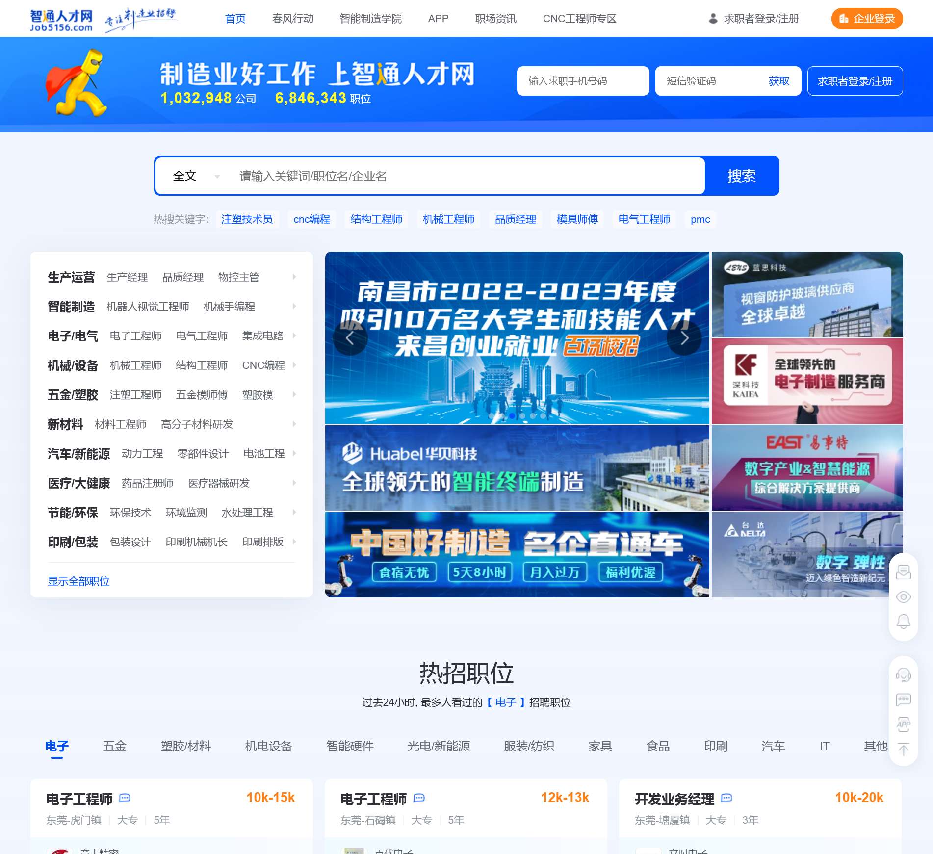Click chat icon beside 12k-13k 电子工程师 job
Viewport: 933px width, 854px height.
coord(419,798)
